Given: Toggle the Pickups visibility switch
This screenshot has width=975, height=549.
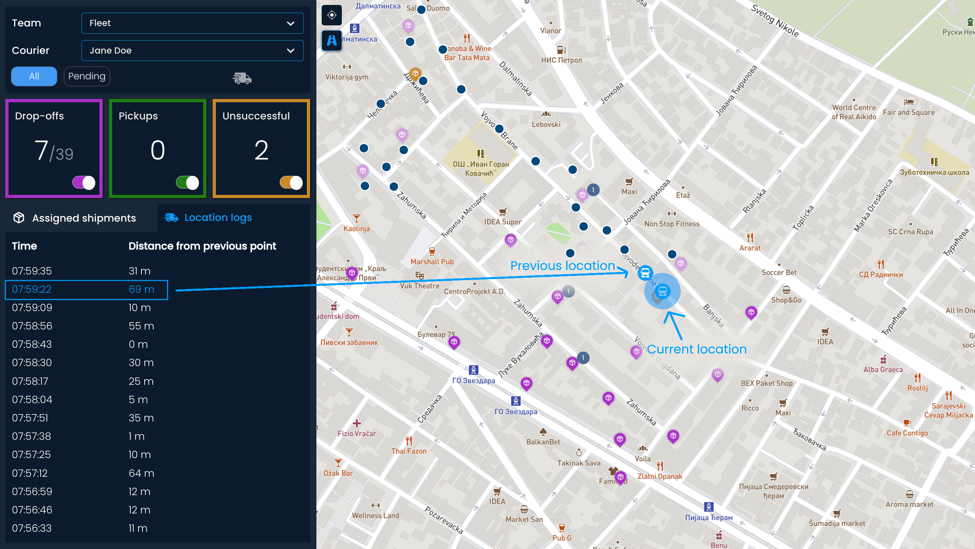Looking at the screenshot, I should [187, 183].
